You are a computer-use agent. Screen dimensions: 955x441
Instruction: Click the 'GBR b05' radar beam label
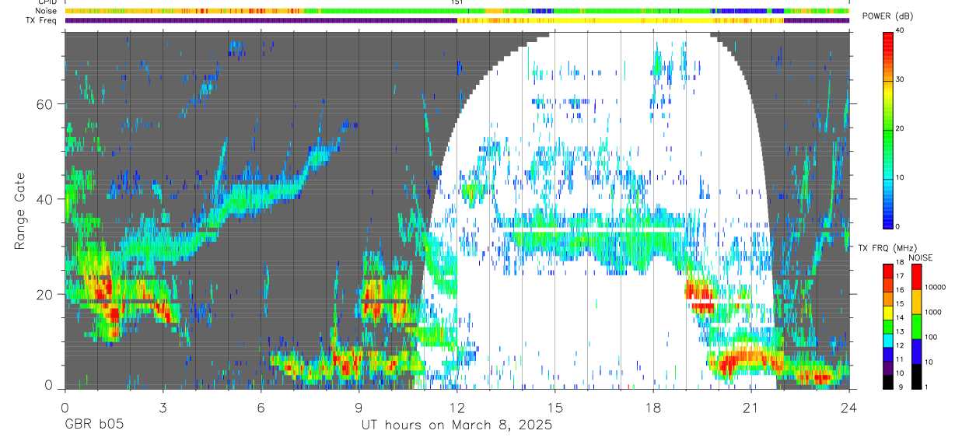(x=94, y=425)
